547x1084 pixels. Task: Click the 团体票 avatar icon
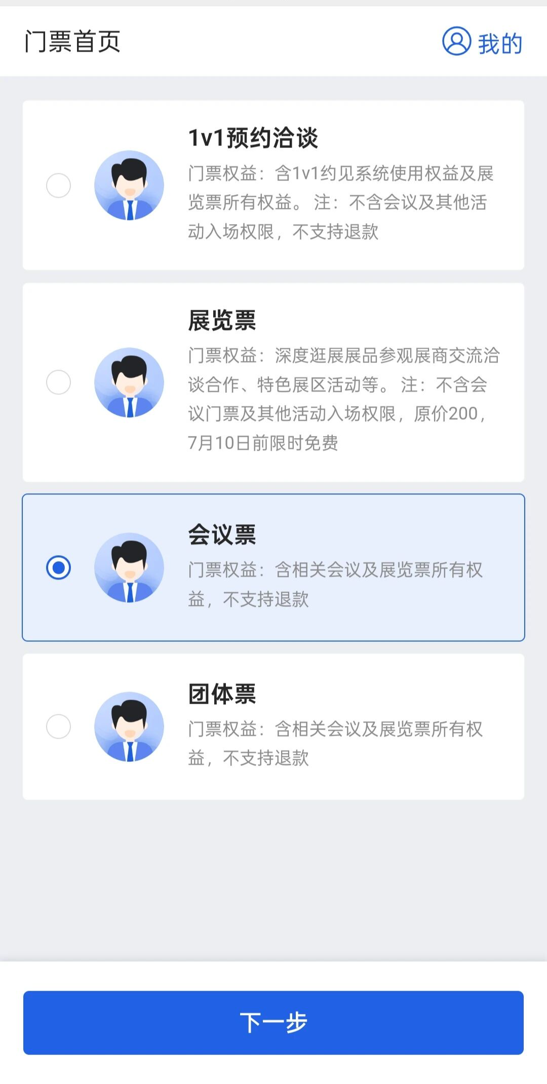(x=129, y=727)
